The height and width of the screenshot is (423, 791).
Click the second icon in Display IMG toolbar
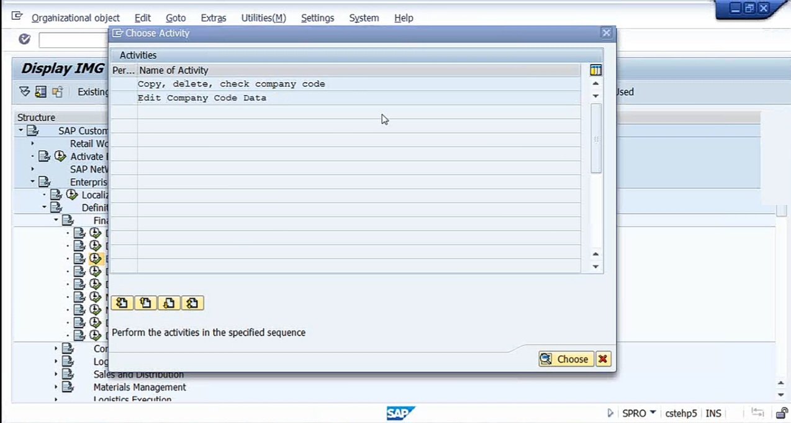click(41, 92)
